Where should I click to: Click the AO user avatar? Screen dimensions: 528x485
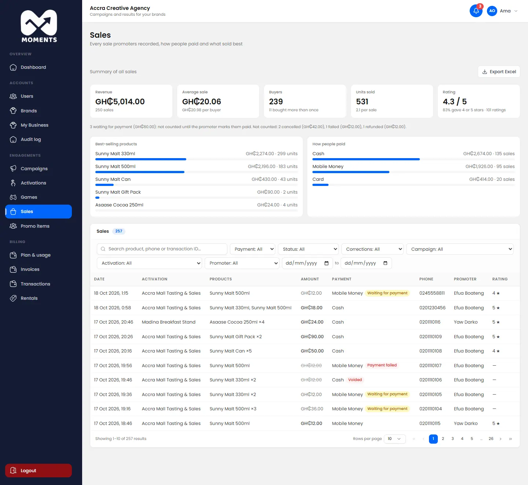point(492,11)
